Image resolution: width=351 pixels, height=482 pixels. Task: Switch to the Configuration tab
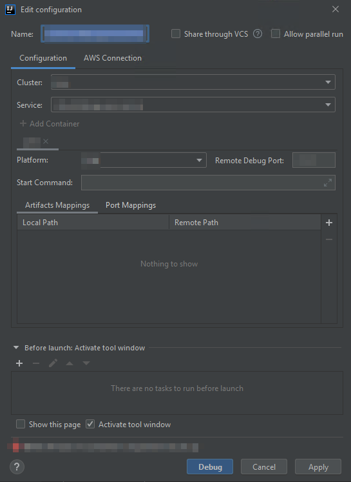point(43,58)
